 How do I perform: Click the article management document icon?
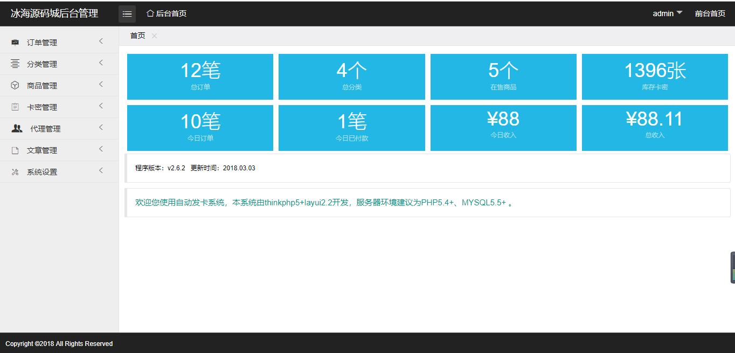coord(15,150)
